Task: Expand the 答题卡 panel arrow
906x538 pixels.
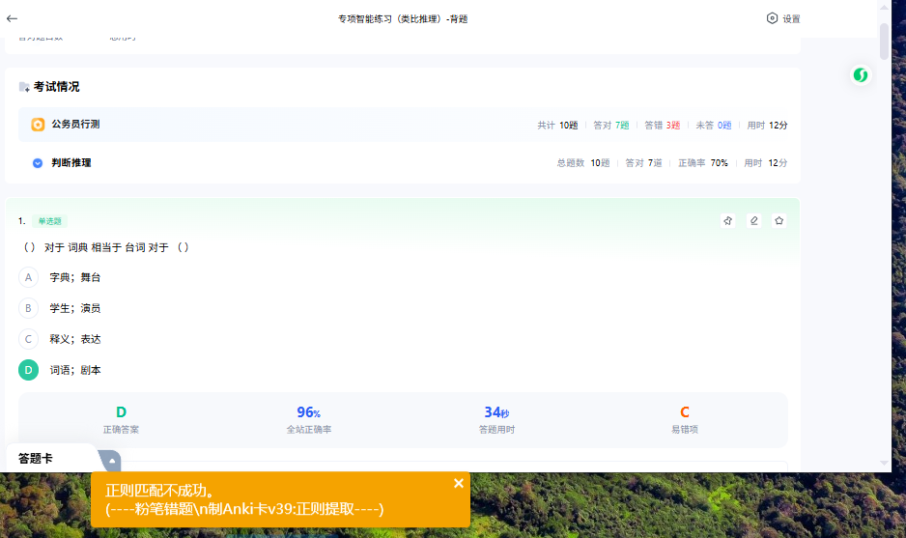Action: click(x=111, y=461)
